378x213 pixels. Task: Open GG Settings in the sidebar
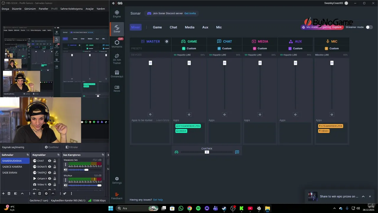click(x=117, y=180)
